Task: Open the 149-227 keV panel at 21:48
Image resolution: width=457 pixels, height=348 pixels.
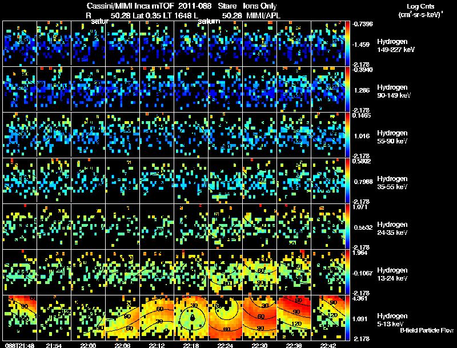Action: coord(19,43)
